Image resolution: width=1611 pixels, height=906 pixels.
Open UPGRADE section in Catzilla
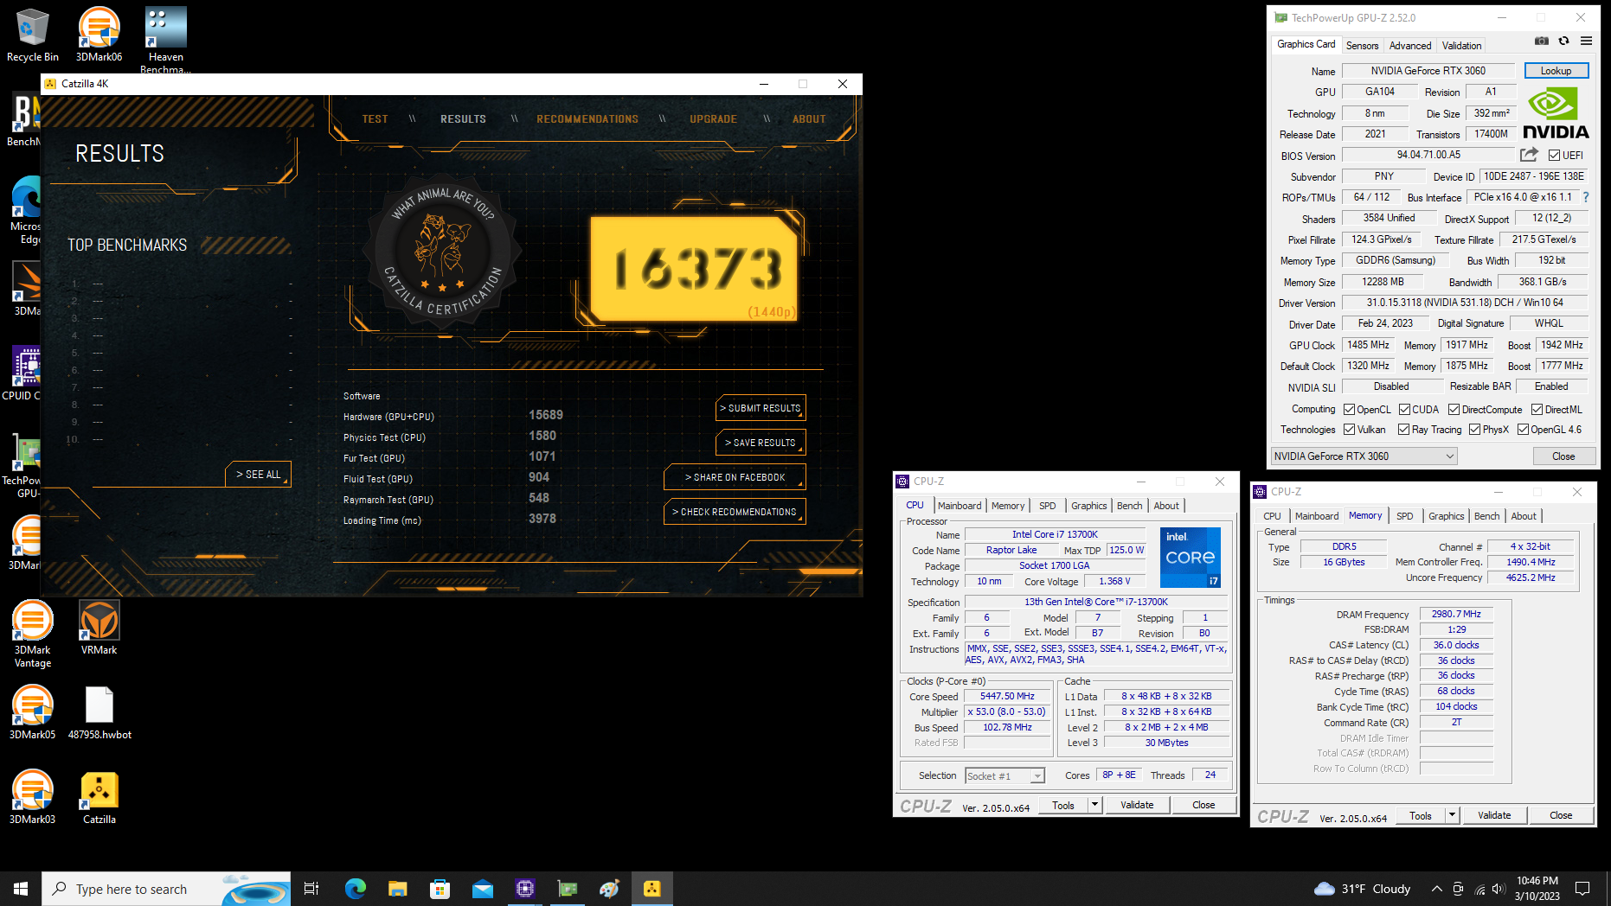click(x=713, y=119)
